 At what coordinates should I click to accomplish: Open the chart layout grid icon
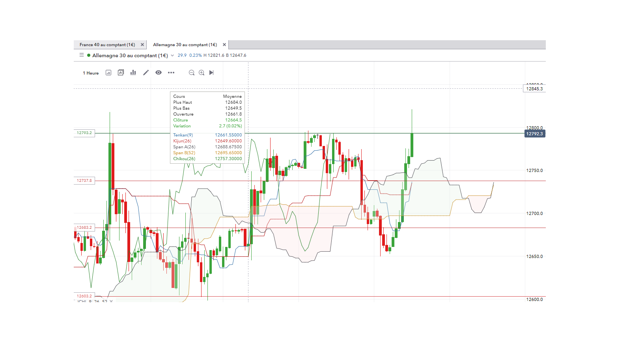[108, 73]
